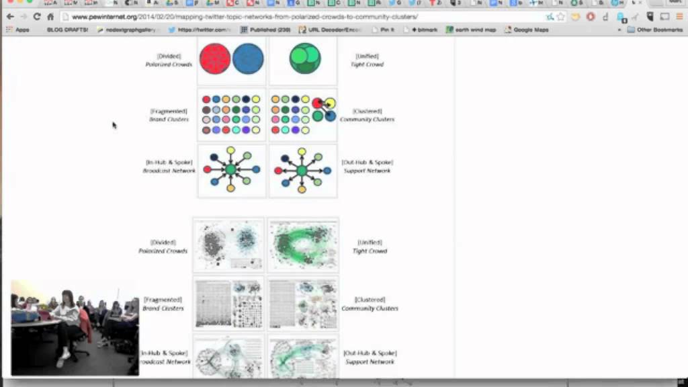Click the lower "[Clustered] Community Clusters" label
Image resolution: width=688 pixels, height=387 pixels.
coord(370,304)
